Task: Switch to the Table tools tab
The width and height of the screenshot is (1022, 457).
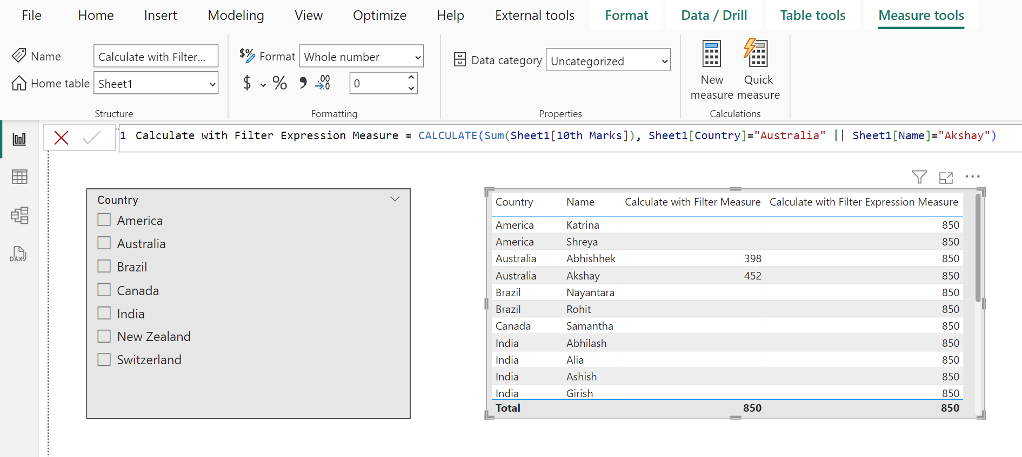Action: [x=812, y=16]
